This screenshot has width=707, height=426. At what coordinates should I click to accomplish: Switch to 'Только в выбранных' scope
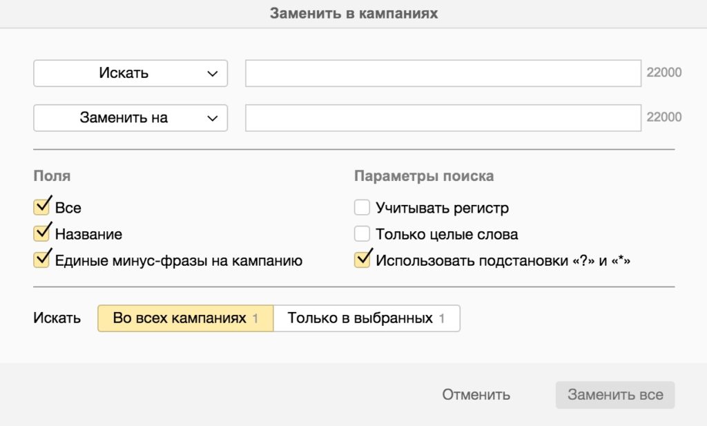pyautogui.click(x=366, y=318)
